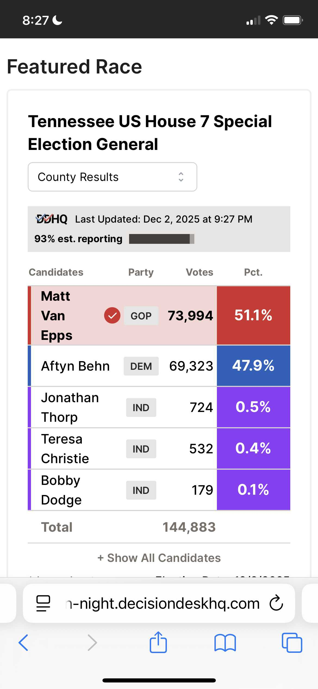Reload the page in address bar
This screenshot has width=318, height=689.
click(x=276, y=603)
